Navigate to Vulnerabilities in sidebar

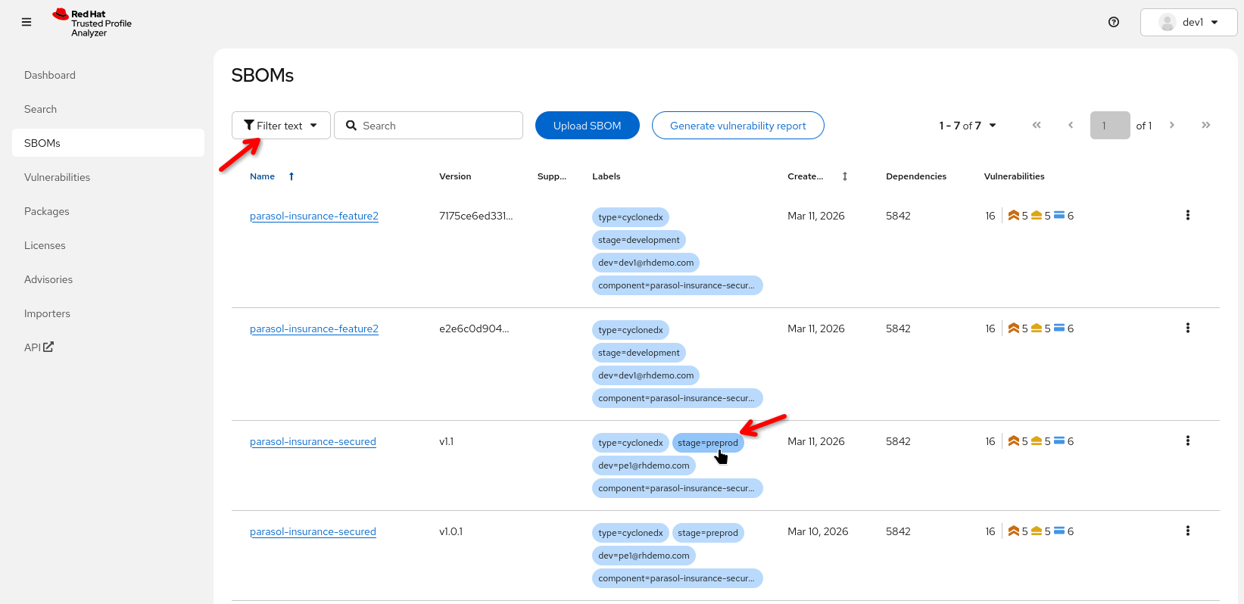(x=57, y=177)
